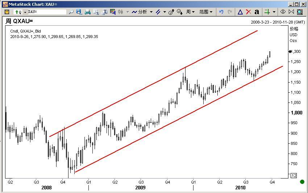The width and height of the screenshot is (308, 193).
Task: Click the printer icon
Action: [87, 12]
